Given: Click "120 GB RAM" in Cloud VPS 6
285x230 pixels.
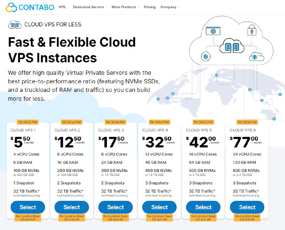Looking at the screenshot, I should 244,162.
